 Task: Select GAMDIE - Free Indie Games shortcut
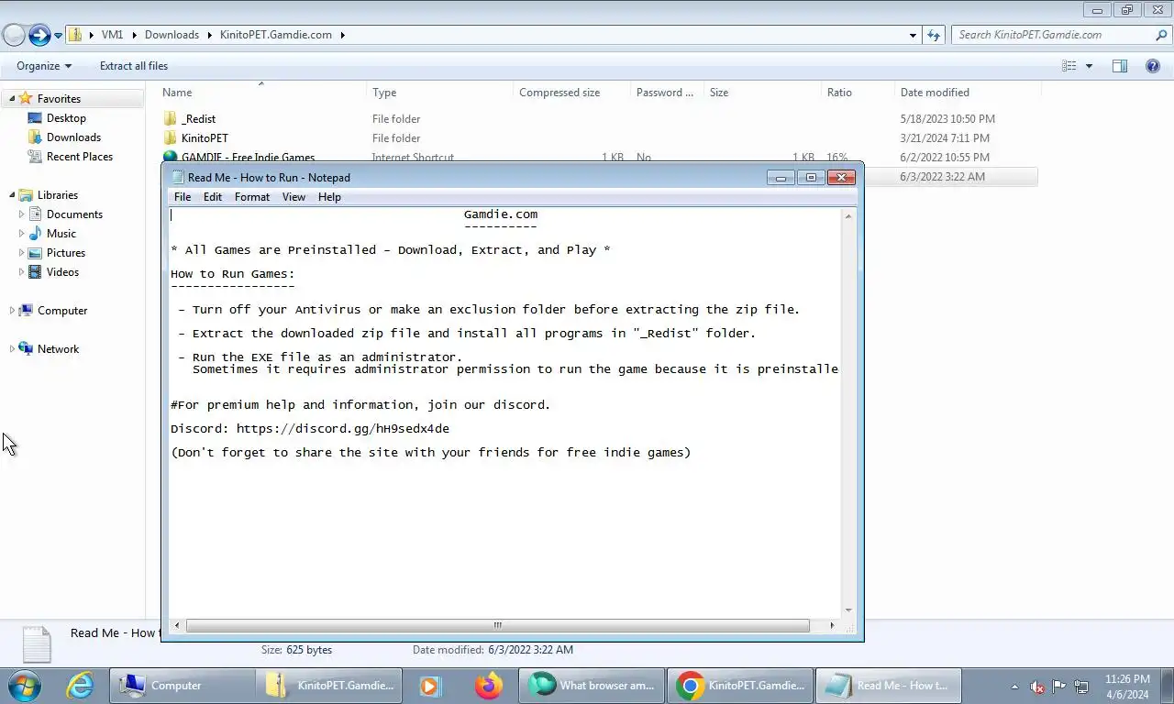point(248,158)
